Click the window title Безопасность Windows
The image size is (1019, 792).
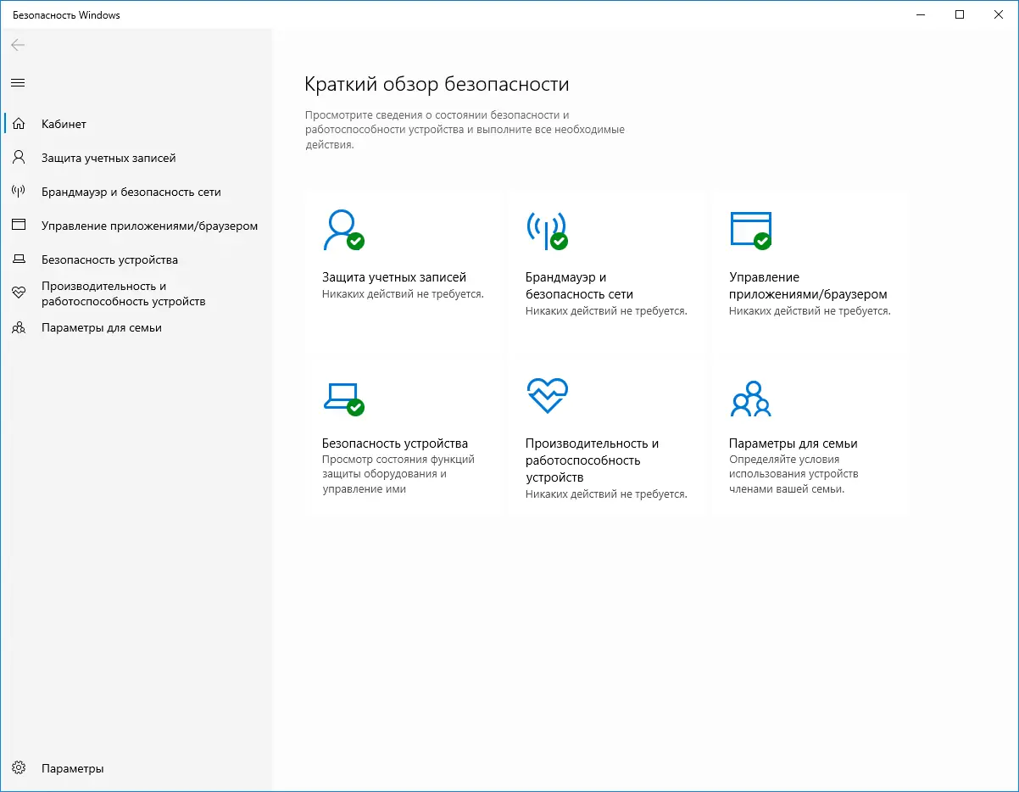66,14
